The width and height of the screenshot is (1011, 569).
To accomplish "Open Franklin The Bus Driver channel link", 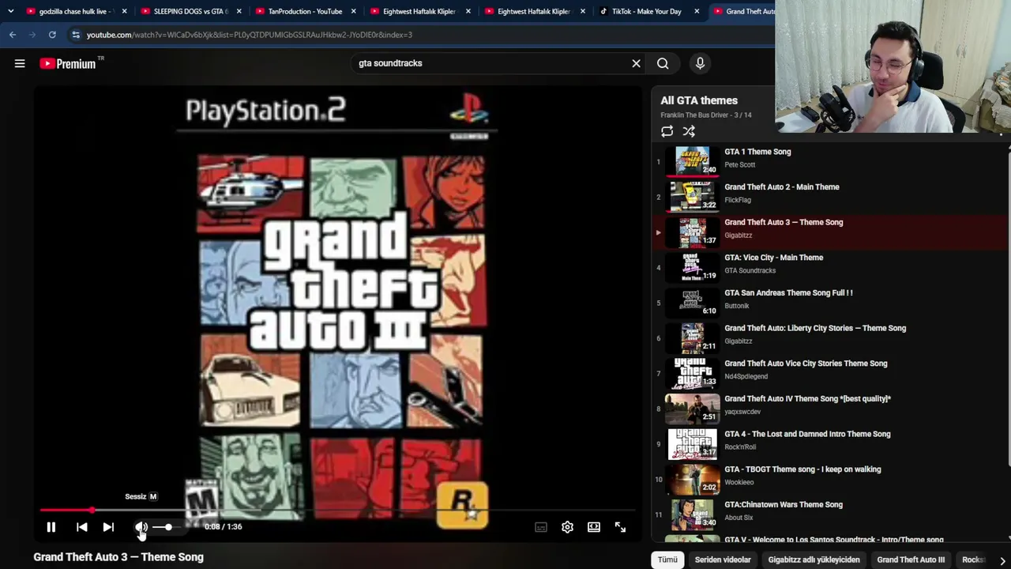I will [695, 115].
